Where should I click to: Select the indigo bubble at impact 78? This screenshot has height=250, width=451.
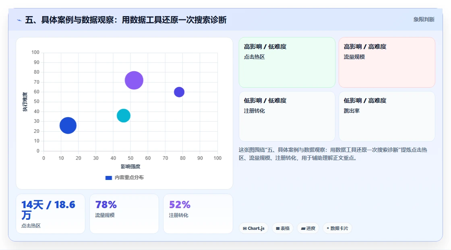[179, 92]
